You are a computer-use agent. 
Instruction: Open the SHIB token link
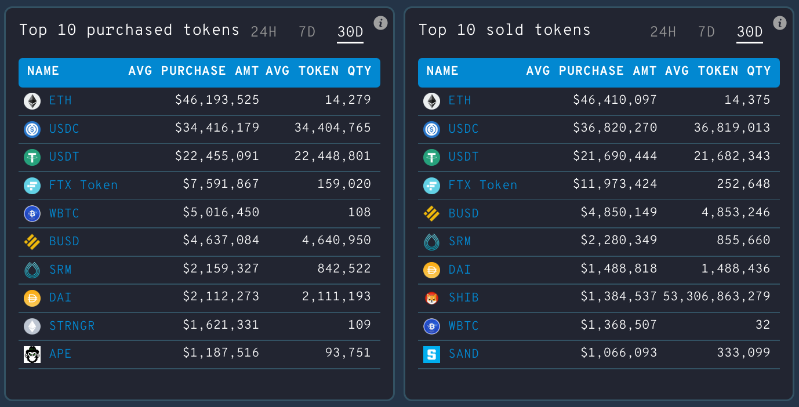click(464, 298)
